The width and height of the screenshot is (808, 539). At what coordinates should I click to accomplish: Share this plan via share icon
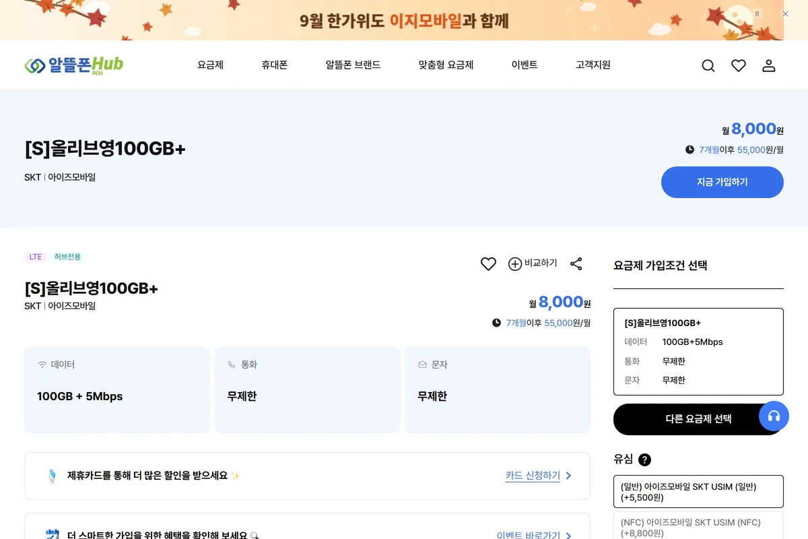coord(576,264)
